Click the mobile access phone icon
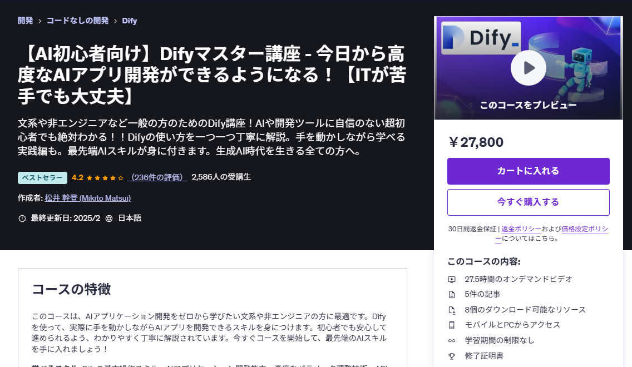The height and width of the screenshot is (367, 632). [452, 325]
